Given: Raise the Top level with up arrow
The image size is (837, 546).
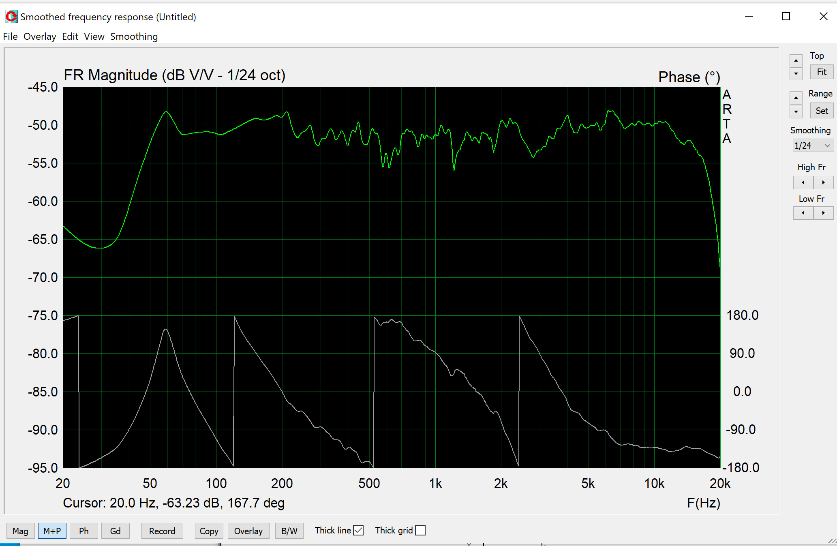Looking at the screenshot, I should tap(796, 60).
